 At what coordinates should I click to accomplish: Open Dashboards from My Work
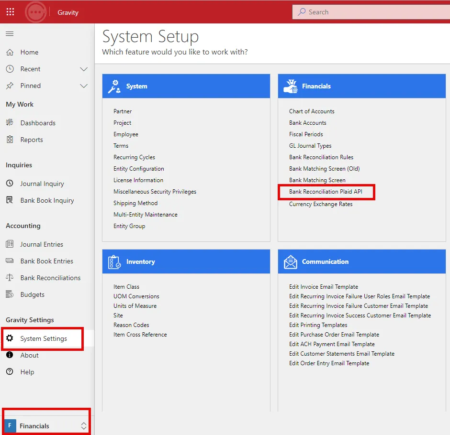(x=38, y=123)
